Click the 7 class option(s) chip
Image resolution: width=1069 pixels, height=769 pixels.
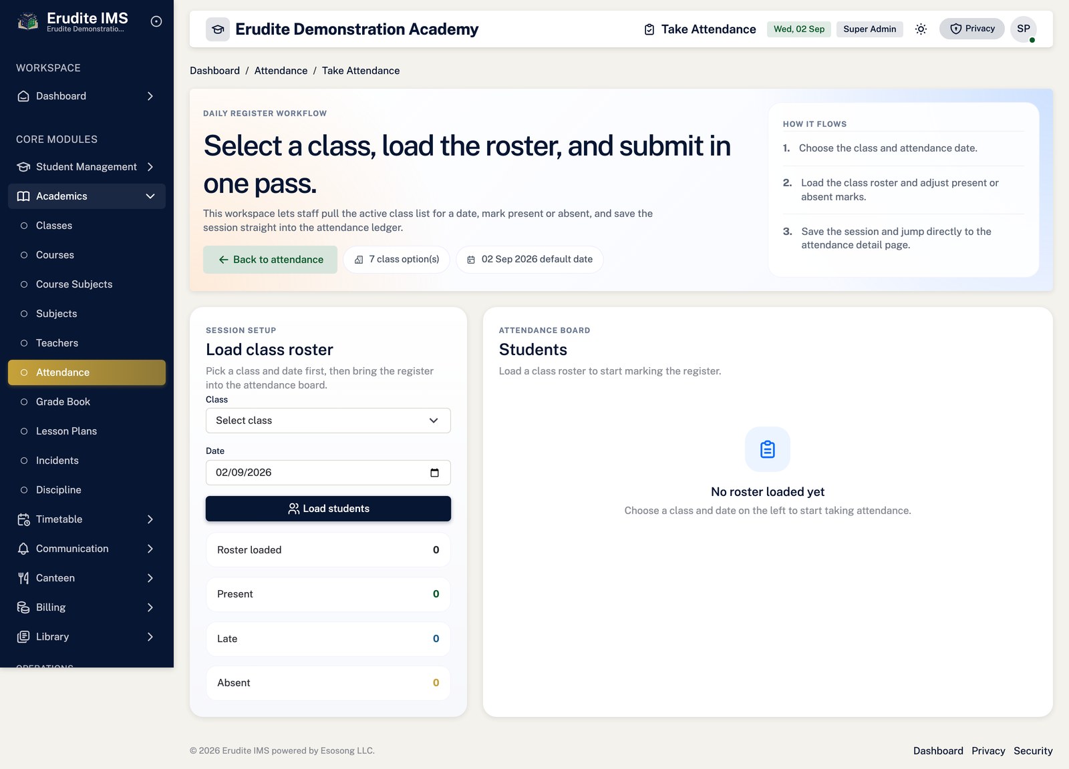coord(397,260)
